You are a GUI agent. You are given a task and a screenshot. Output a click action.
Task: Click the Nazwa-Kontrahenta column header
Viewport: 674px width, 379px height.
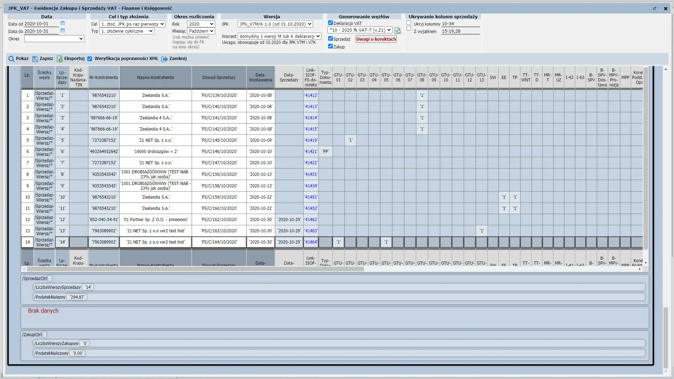click(155, 78)
